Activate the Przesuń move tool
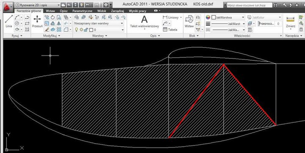The height and width of the screenshot is (153, 305). (x=37, y=21)
